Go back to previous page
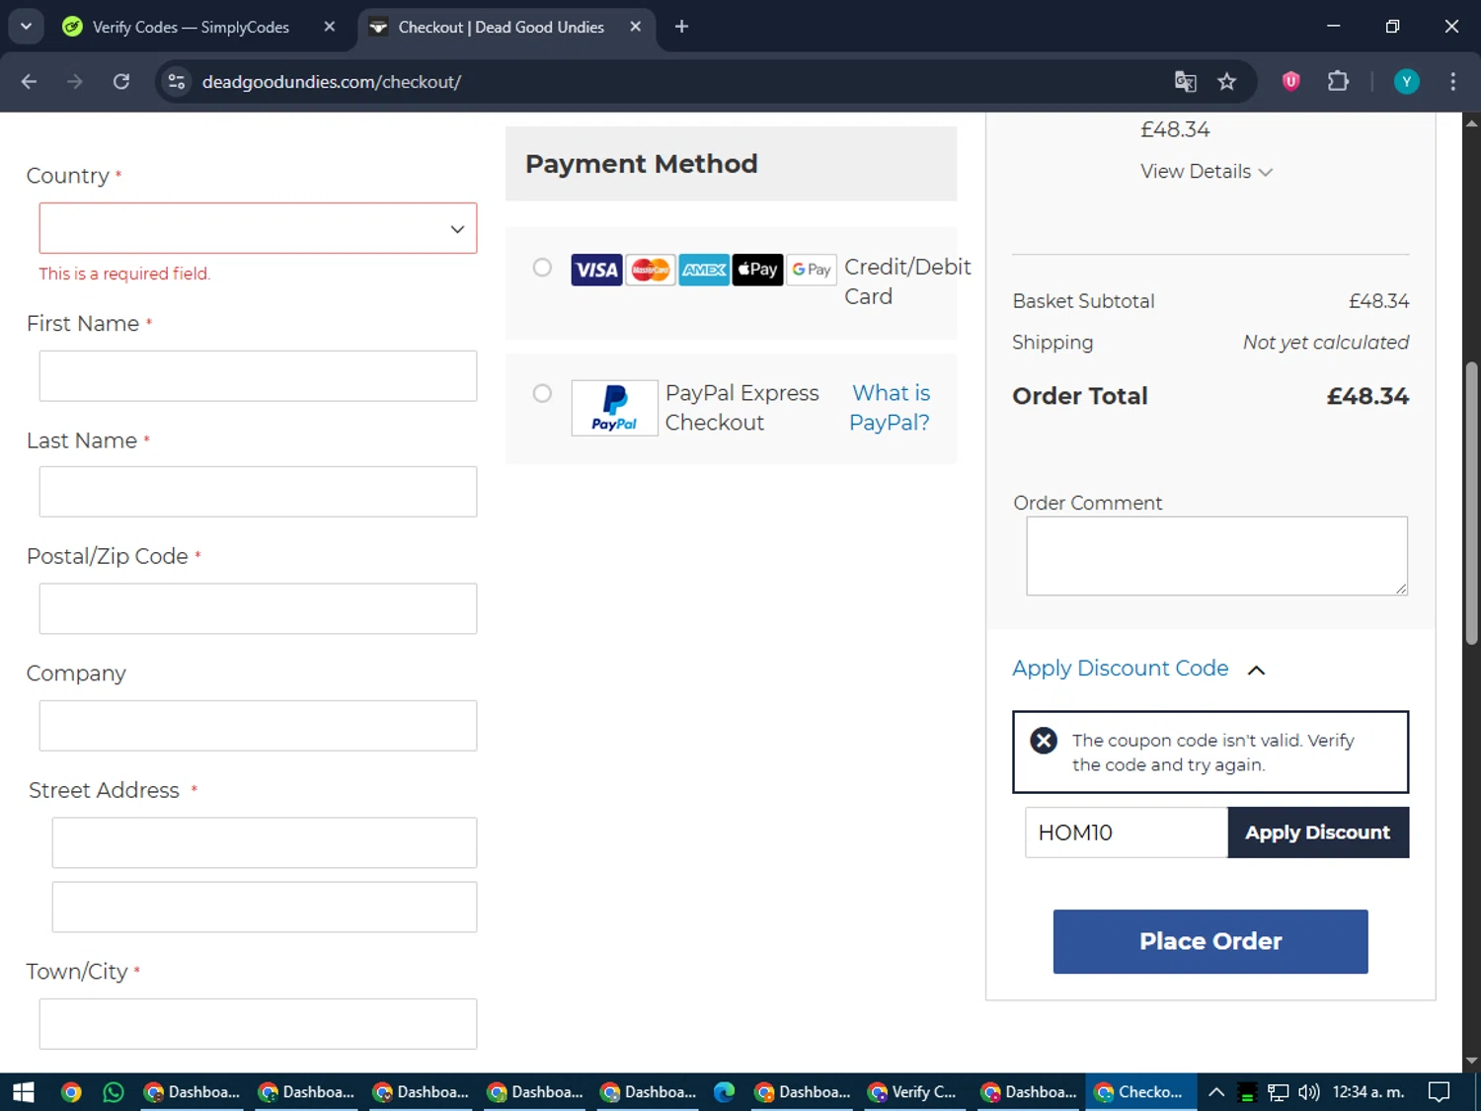 pyautogui.click(x=29, y=82)
